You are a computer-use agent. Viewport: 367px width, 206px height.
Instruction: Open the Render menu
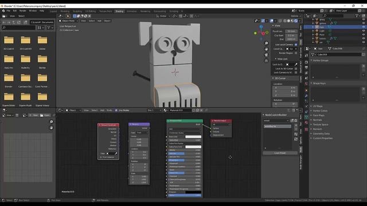coord(23,11)
